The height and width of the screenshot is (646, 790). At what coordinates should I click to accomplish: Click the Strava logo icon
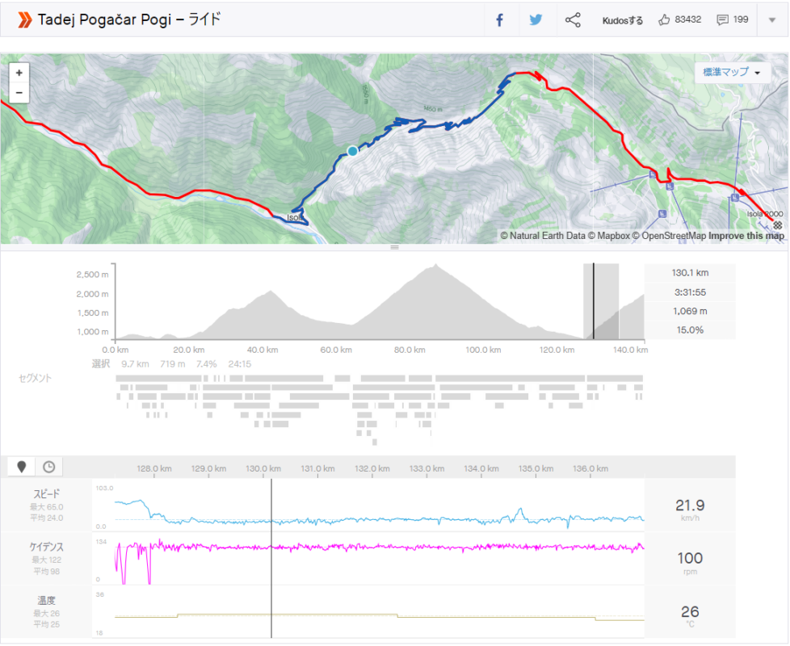tap(26, 20)
